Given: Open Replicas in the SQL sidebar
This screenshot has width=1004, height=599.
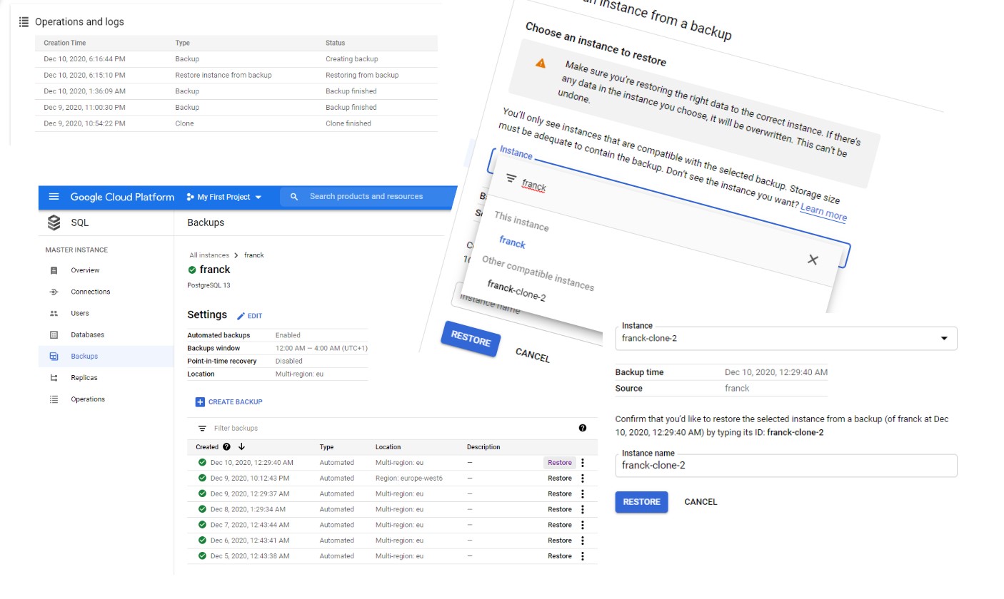Looking at the screenshot, I should point(84,377).
